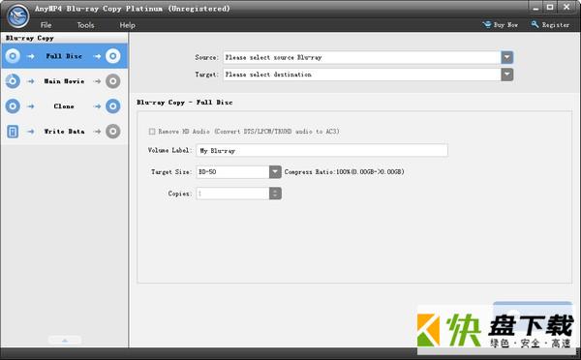Image resolution: width=581 pixels, height=360 pixels.
Task: Select Clone copy mode
Action: pyautogui.click(x=64, y=106)
